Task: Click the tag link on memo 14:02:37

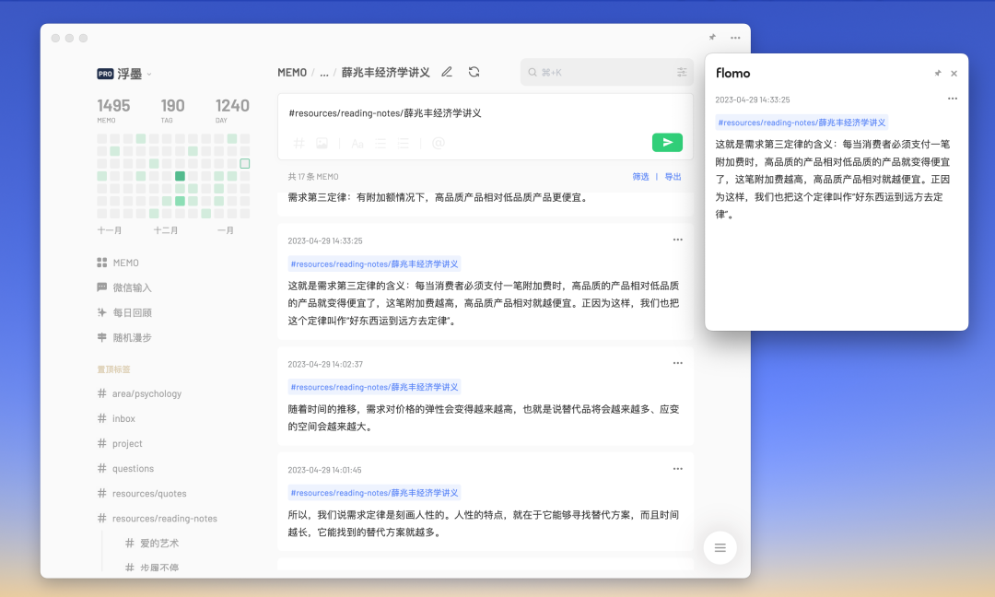Action: pyautogui.click(x=374, y=387)
